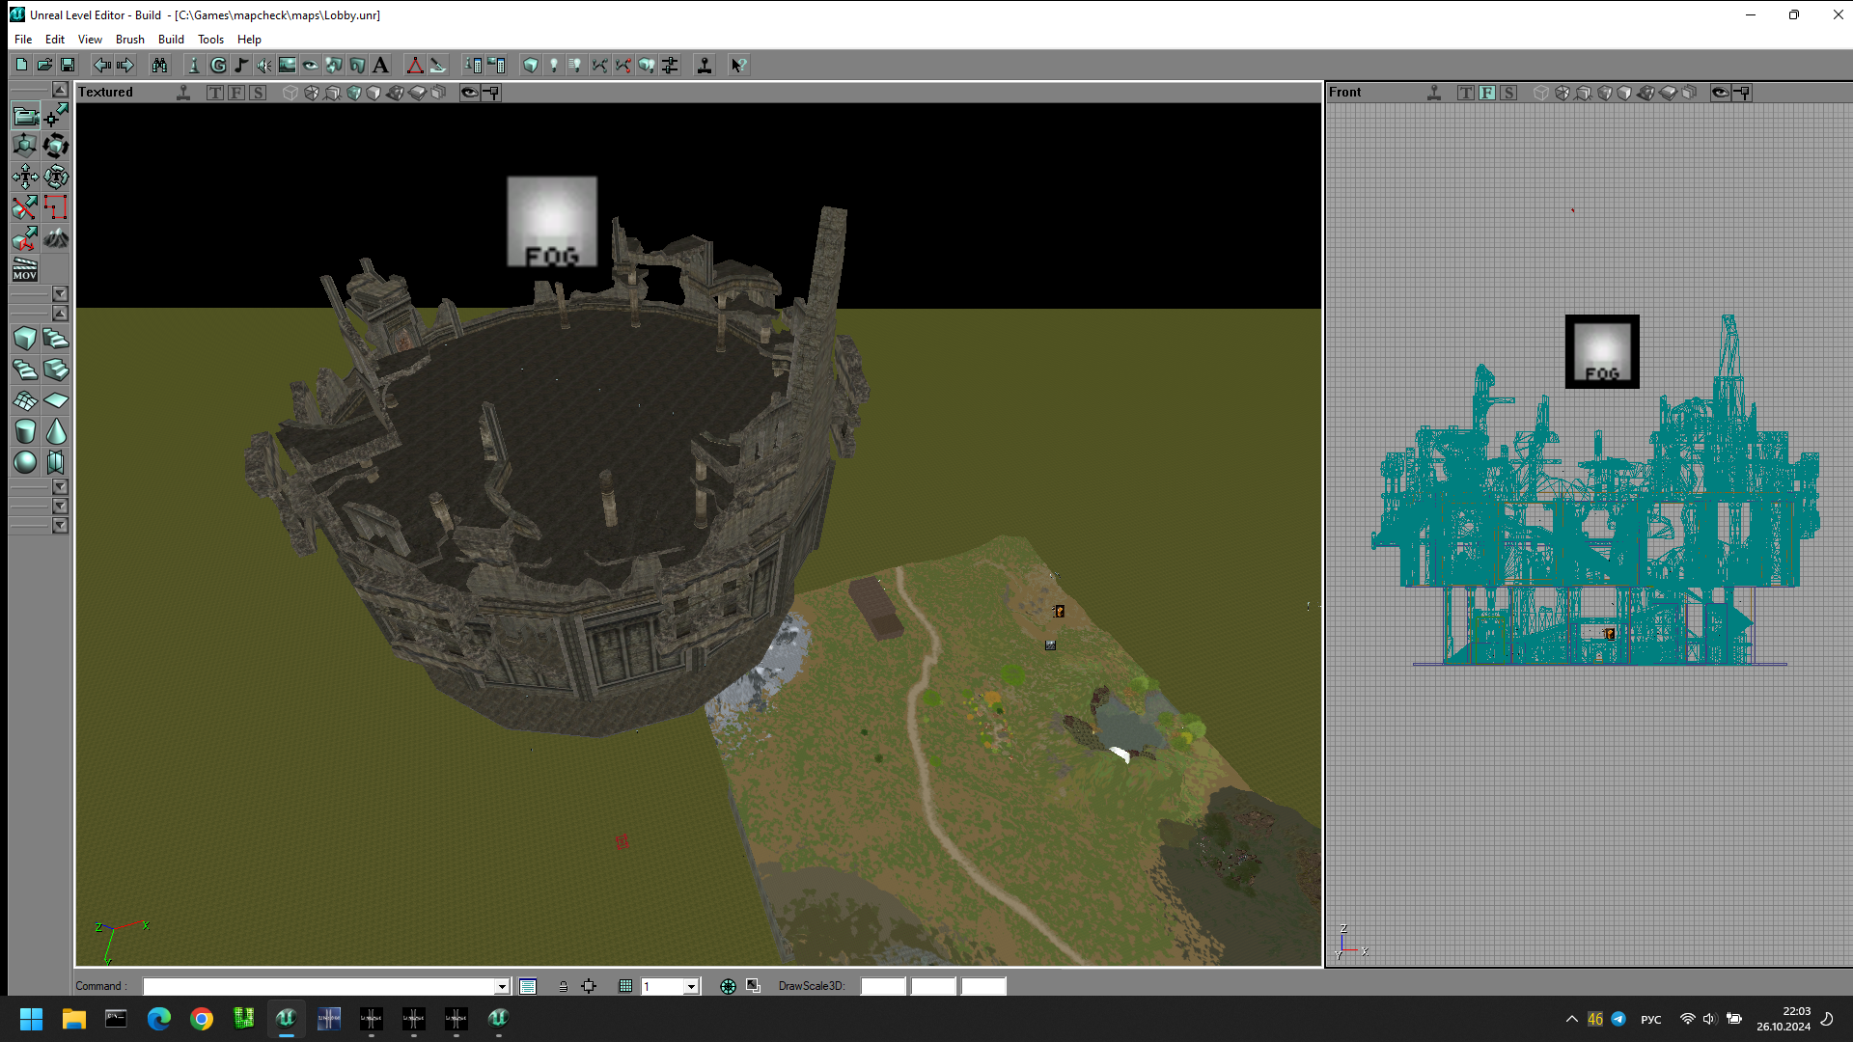The height and width of the screenshot is (1042, 1853).
Task: Collapse the camera tools group
Action: 60,90
